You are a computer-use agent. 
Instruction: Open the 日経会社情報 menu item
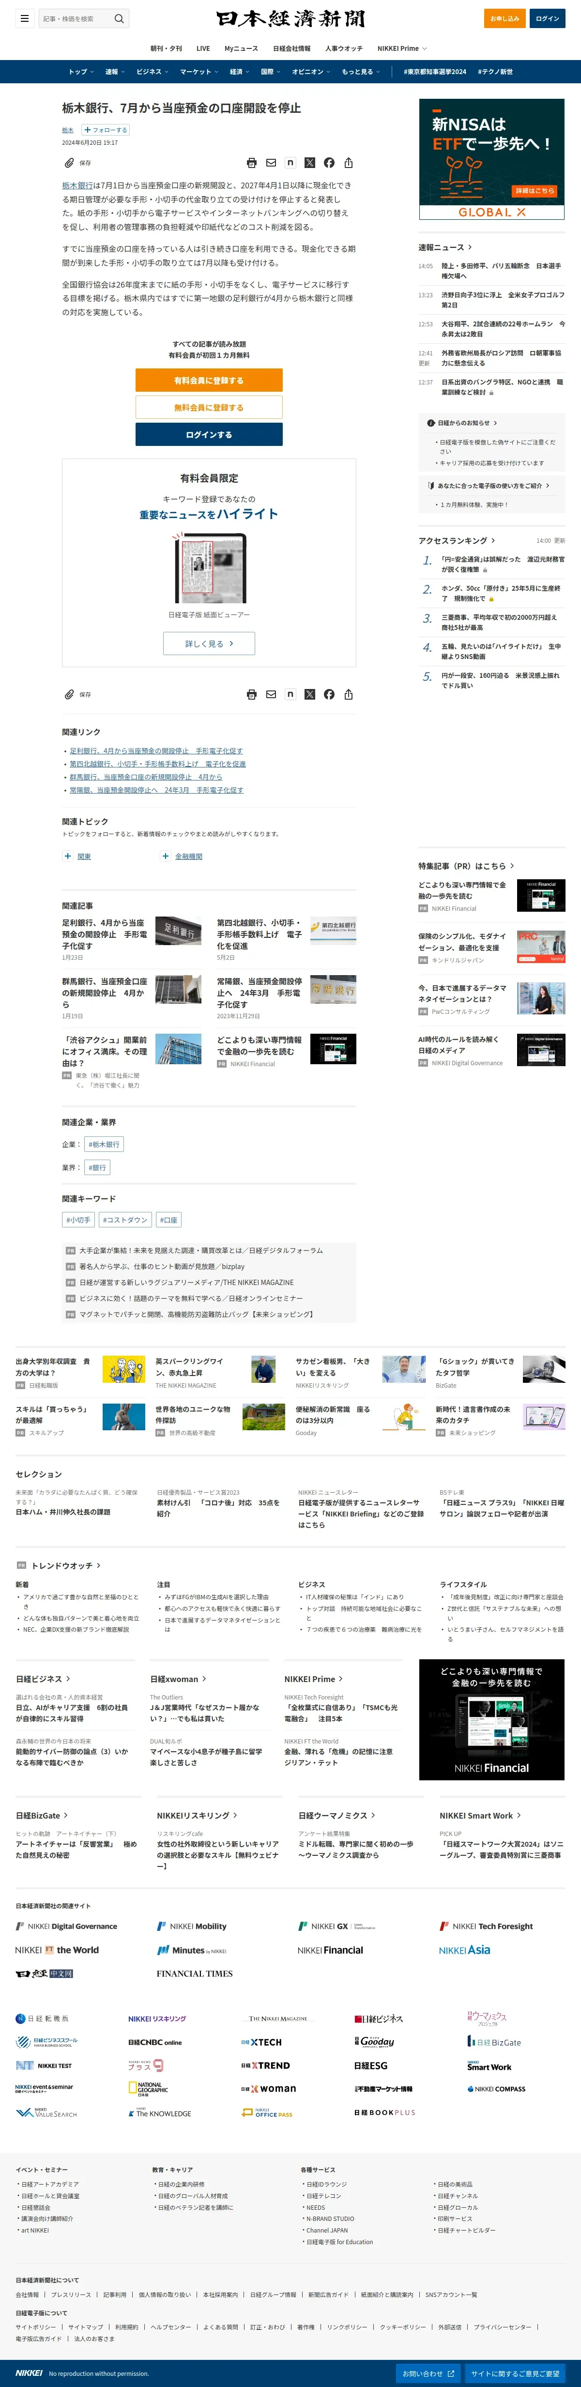292,48
